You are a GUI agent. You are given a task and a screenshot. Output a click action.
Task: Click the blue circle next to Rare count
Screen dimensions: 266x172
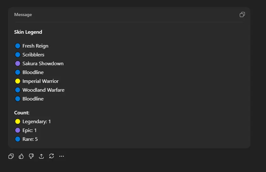pos(18,139)
